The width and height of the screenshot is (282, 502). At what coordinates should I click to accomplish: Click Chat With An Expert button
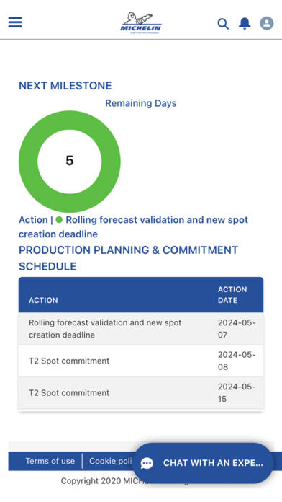coord(203,463)
